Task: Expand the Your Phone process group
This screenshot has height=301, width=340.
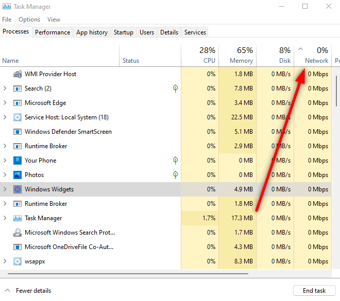Action: point(5,161)
